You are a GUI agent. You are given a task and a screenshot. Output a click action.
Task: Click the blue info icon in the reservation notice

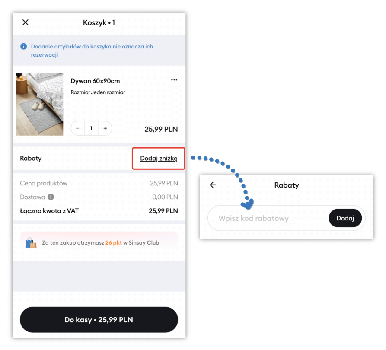pyautogui.click(x=24, y=46)
